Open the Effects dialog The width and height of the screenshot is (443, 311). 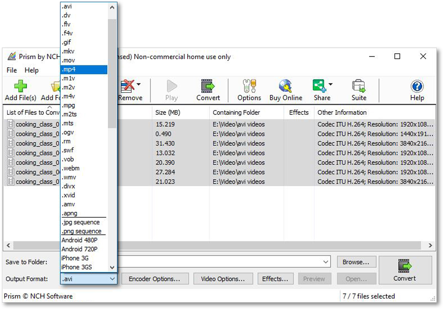click(x=275, y=279)
